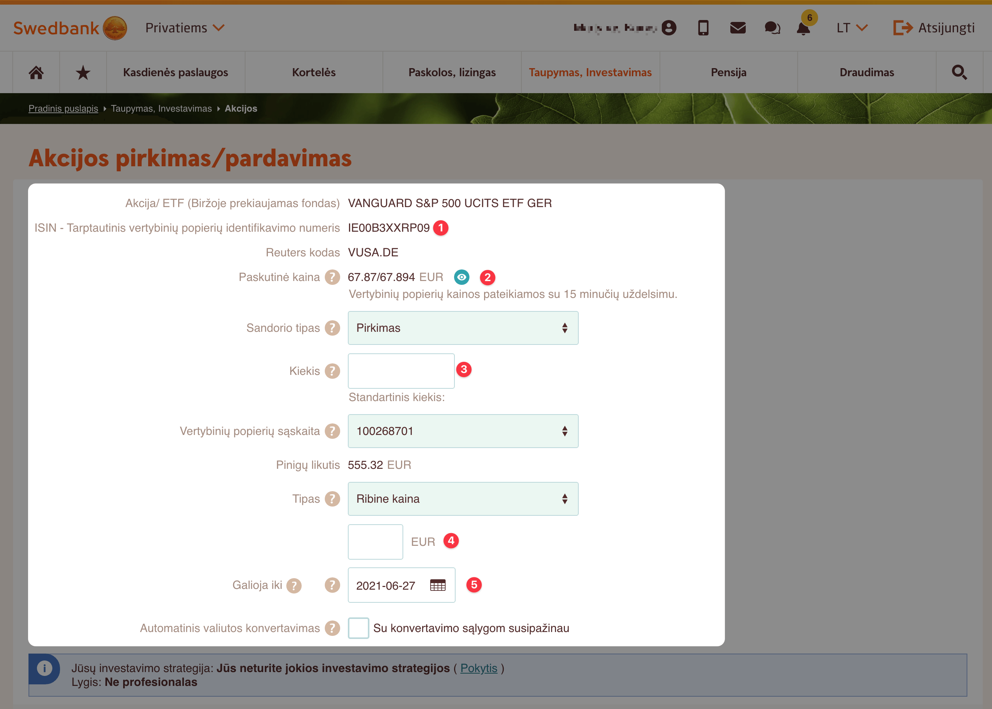Open the securities account 100268701 dropdown

coord(463,431)
